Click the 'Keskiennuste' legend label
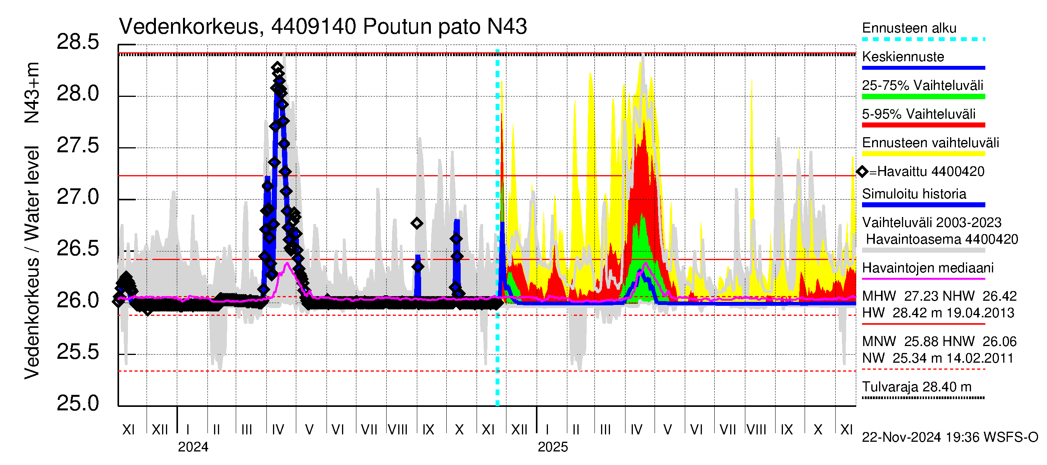Image resolution: width=1047 pixels, height=465 pixels. [x=903, y=57]
